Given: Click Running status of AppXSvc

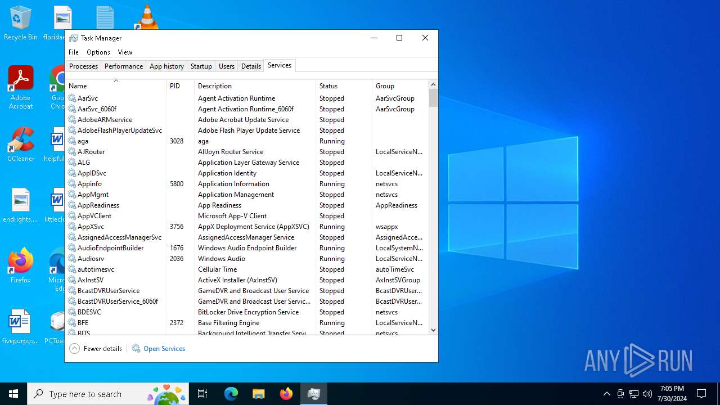Looking at the screenshot, I should point(332,227).
